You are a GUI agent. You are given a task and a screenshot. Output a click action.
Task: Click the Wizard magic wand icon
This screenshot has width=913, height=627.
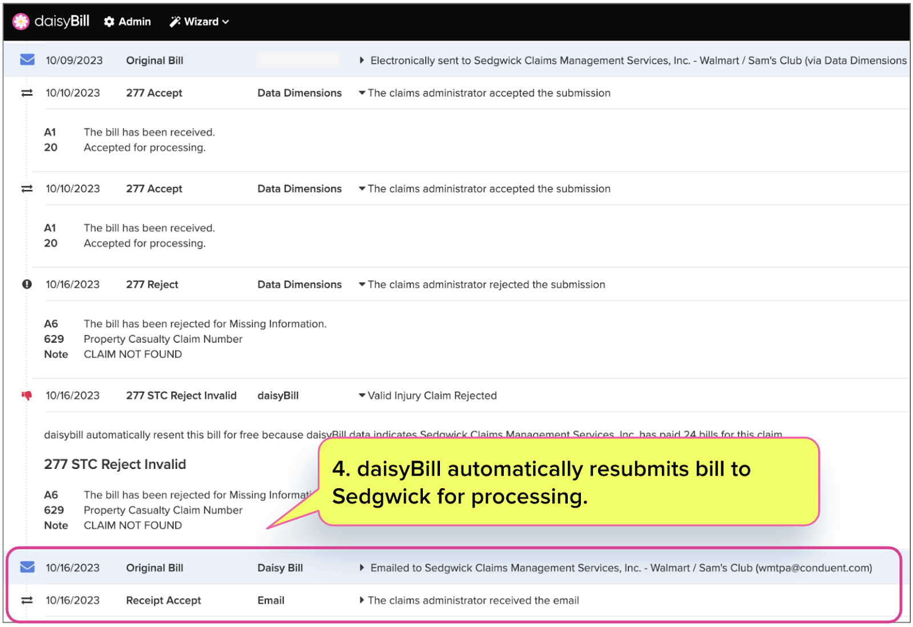[175, 22]
